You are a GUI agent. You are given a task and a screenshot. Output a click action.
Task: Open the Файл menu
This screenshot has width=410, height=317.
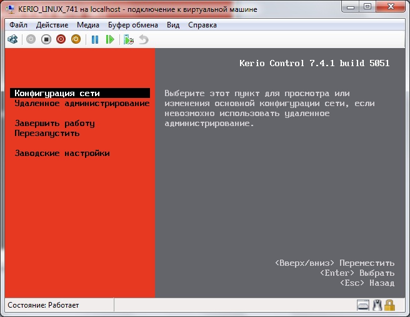(19, 25)
